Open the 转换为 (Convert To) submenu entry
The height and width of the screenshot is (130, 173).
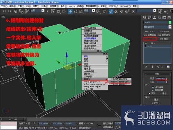click(95, 79)
